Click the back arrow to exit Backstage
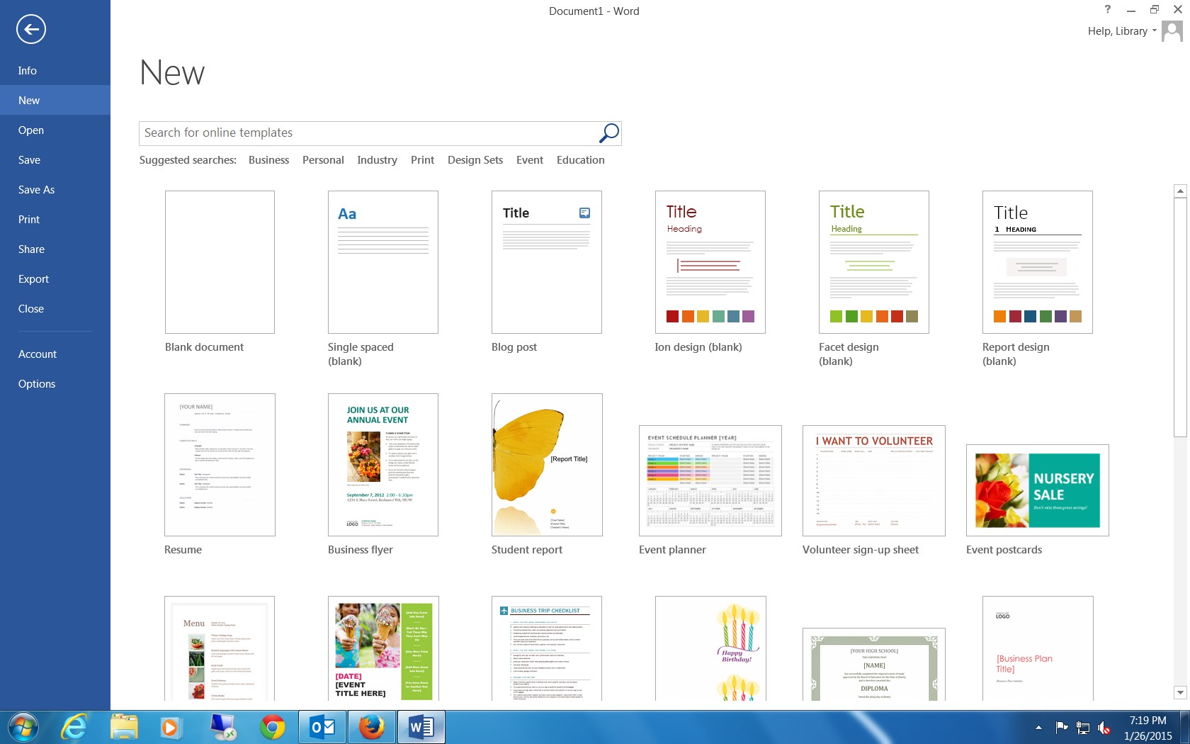The width and height of the screenshot is (1190, 744). (x=30, y=29)
